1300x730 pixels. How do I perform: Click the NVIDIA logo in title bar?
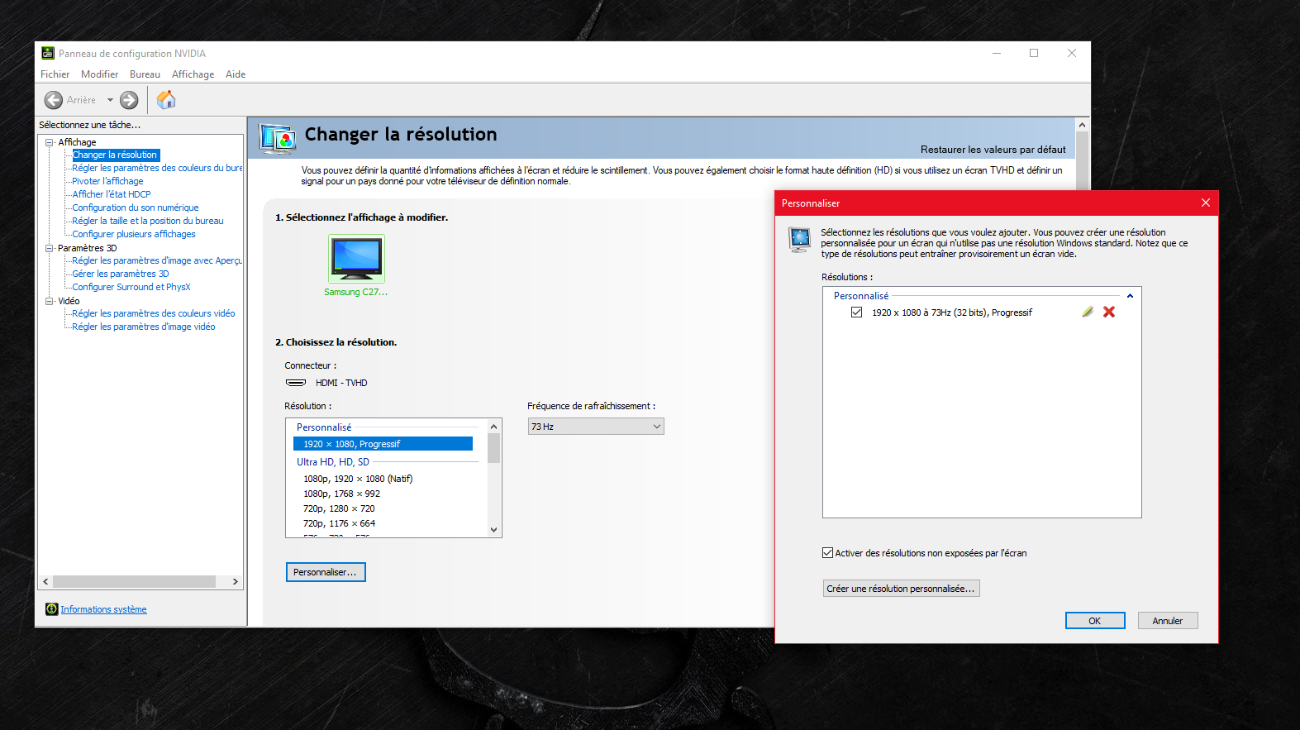point(48,53)
